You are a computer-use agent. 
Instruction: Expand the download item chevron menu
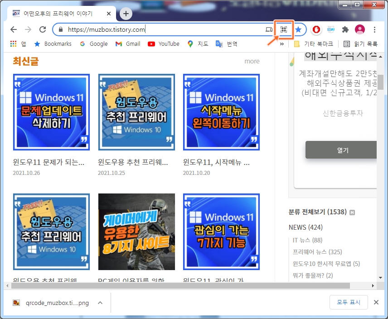click(100, 303)
